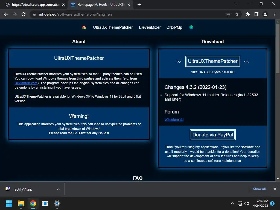Viewport: 280px width, 210px height.
Task: Click the rectify11.zip file icon
Action: pyautogui.click(x=8, y=189)
